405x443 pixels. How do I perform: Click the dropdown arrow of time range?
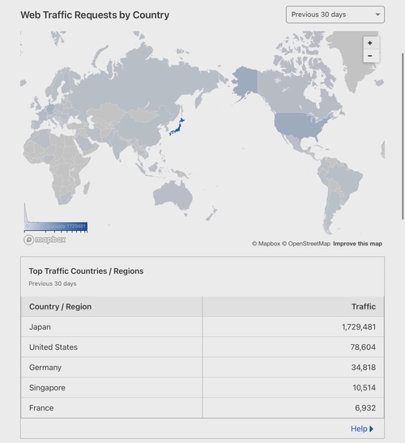(x=377, y=15)
